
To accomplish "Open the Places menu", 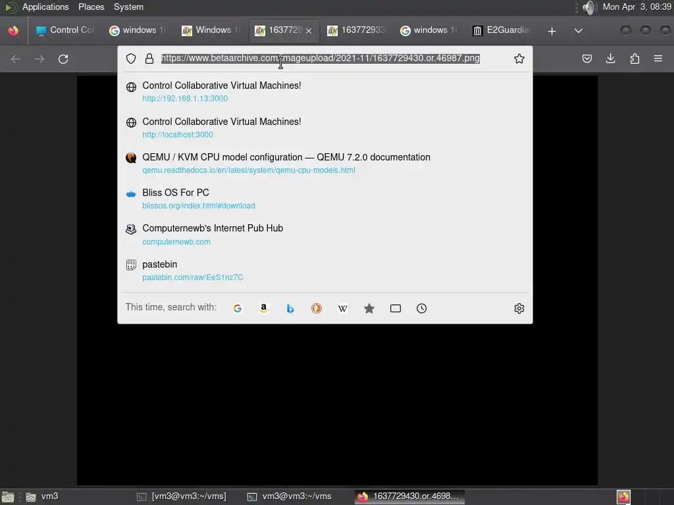I will click(x=91, y=7).
